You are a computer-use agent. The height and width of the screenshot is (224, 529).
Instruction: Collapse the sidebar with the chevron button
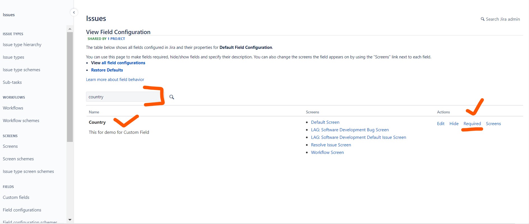click(x=74, y=12)
